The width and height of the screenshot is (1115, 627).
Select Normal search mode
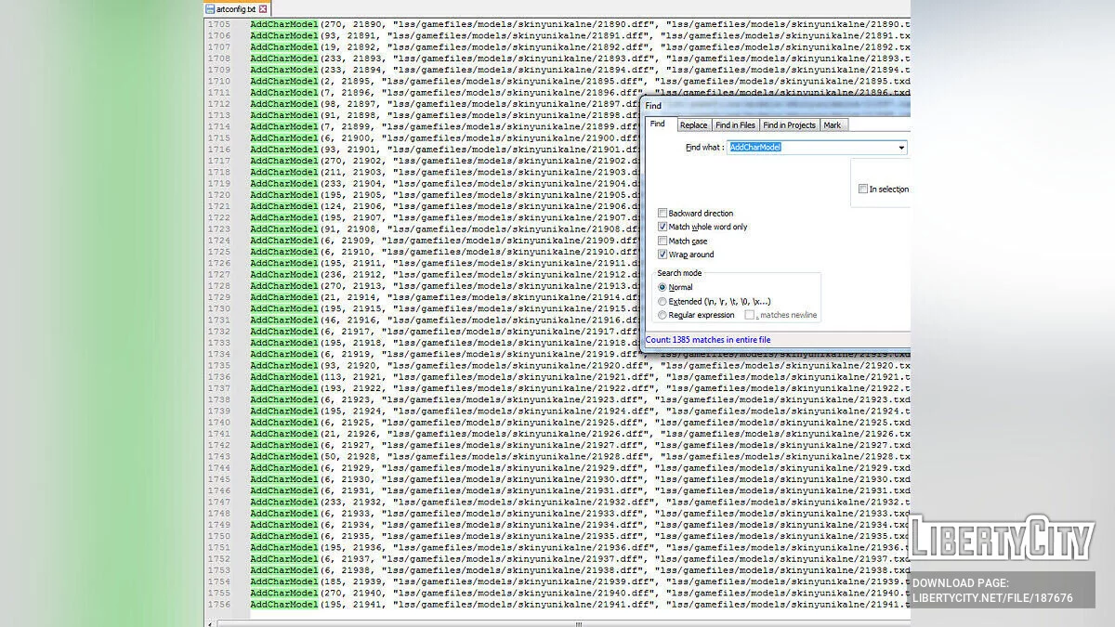pyautogui.click(x=662, y=287)
